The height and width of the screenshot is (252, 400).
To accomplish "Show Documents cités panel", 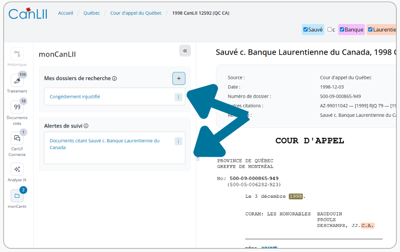I will 17,107.
